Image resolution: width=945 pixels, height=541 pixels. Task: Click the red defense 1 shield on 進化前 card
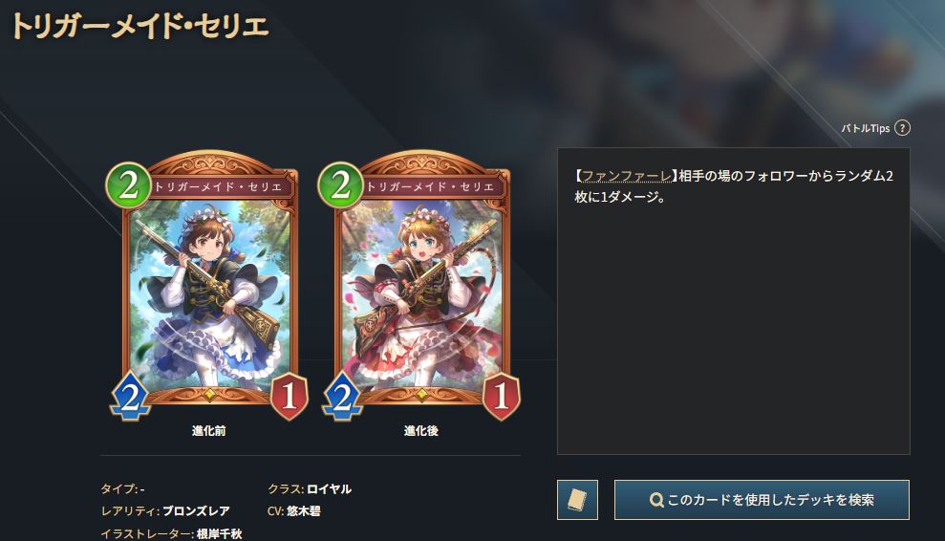coord(289,397)
